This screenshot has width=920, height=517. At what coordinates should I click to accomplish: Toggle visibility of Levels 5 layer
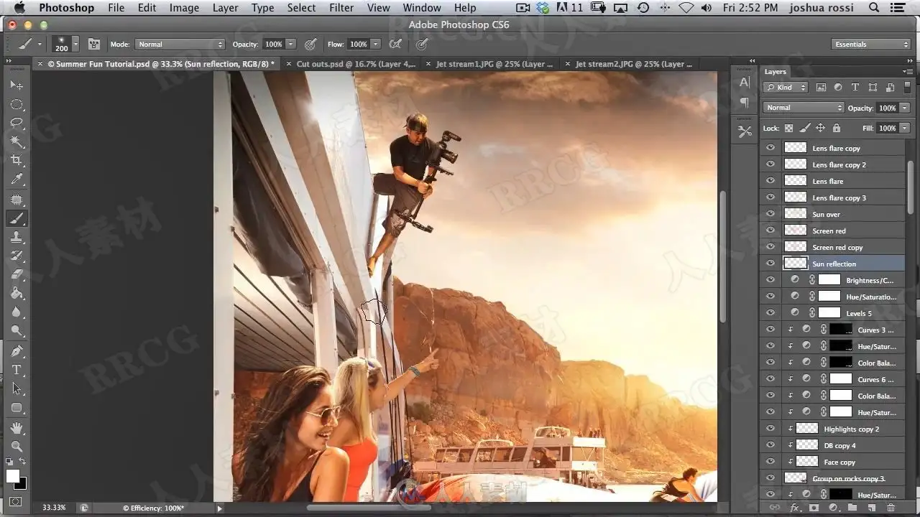click(770, 313)
